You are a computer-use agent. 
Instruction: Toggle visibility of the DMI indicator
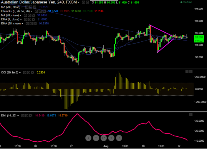(x=23, y=116)
